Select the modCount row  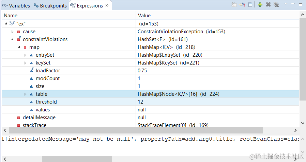[x=151, y=78]
